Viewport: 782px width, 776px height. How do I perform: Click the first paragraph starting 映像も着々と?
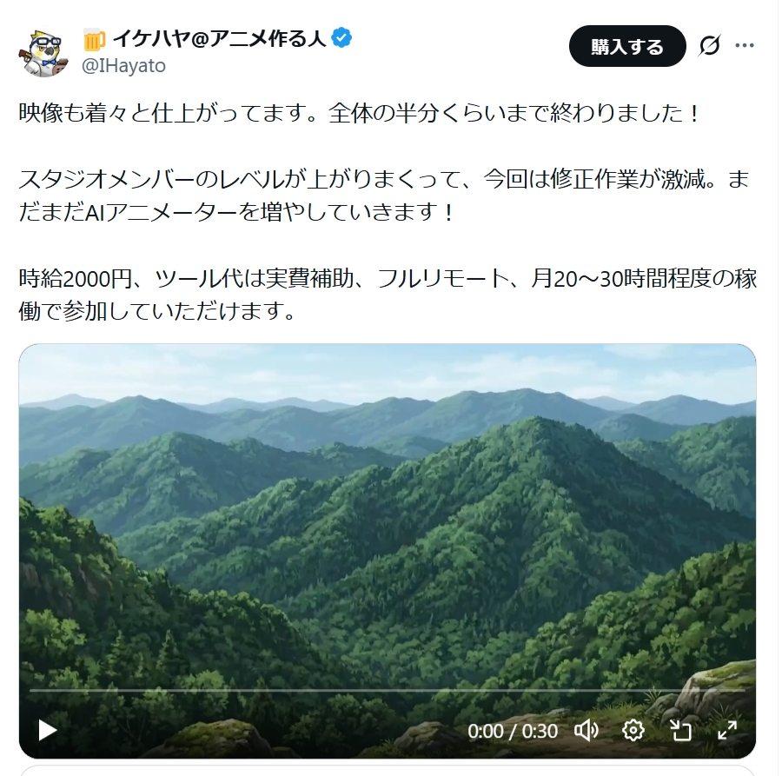coord(360,113)
